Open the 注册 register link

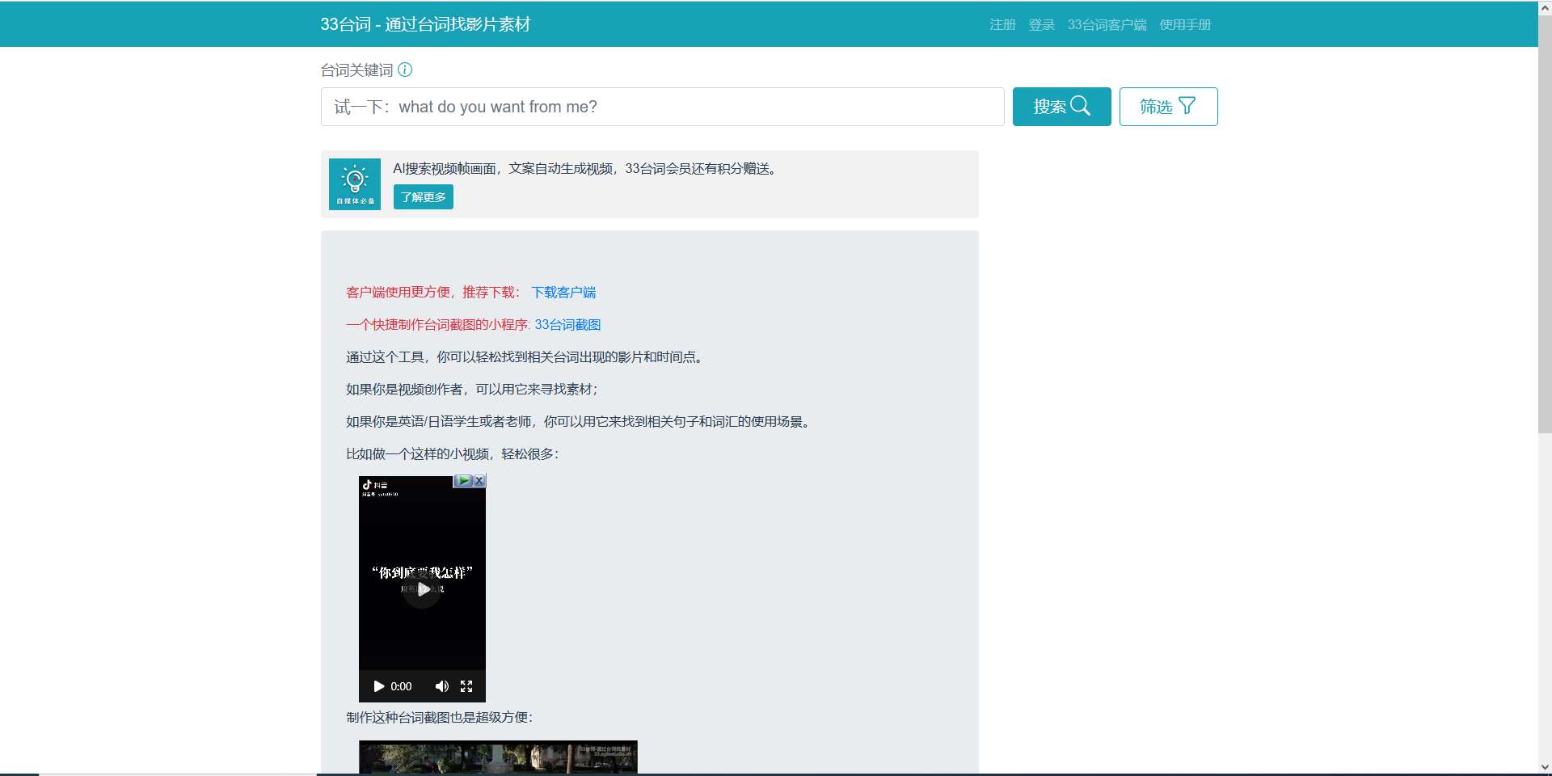[x=1002, y=24]
